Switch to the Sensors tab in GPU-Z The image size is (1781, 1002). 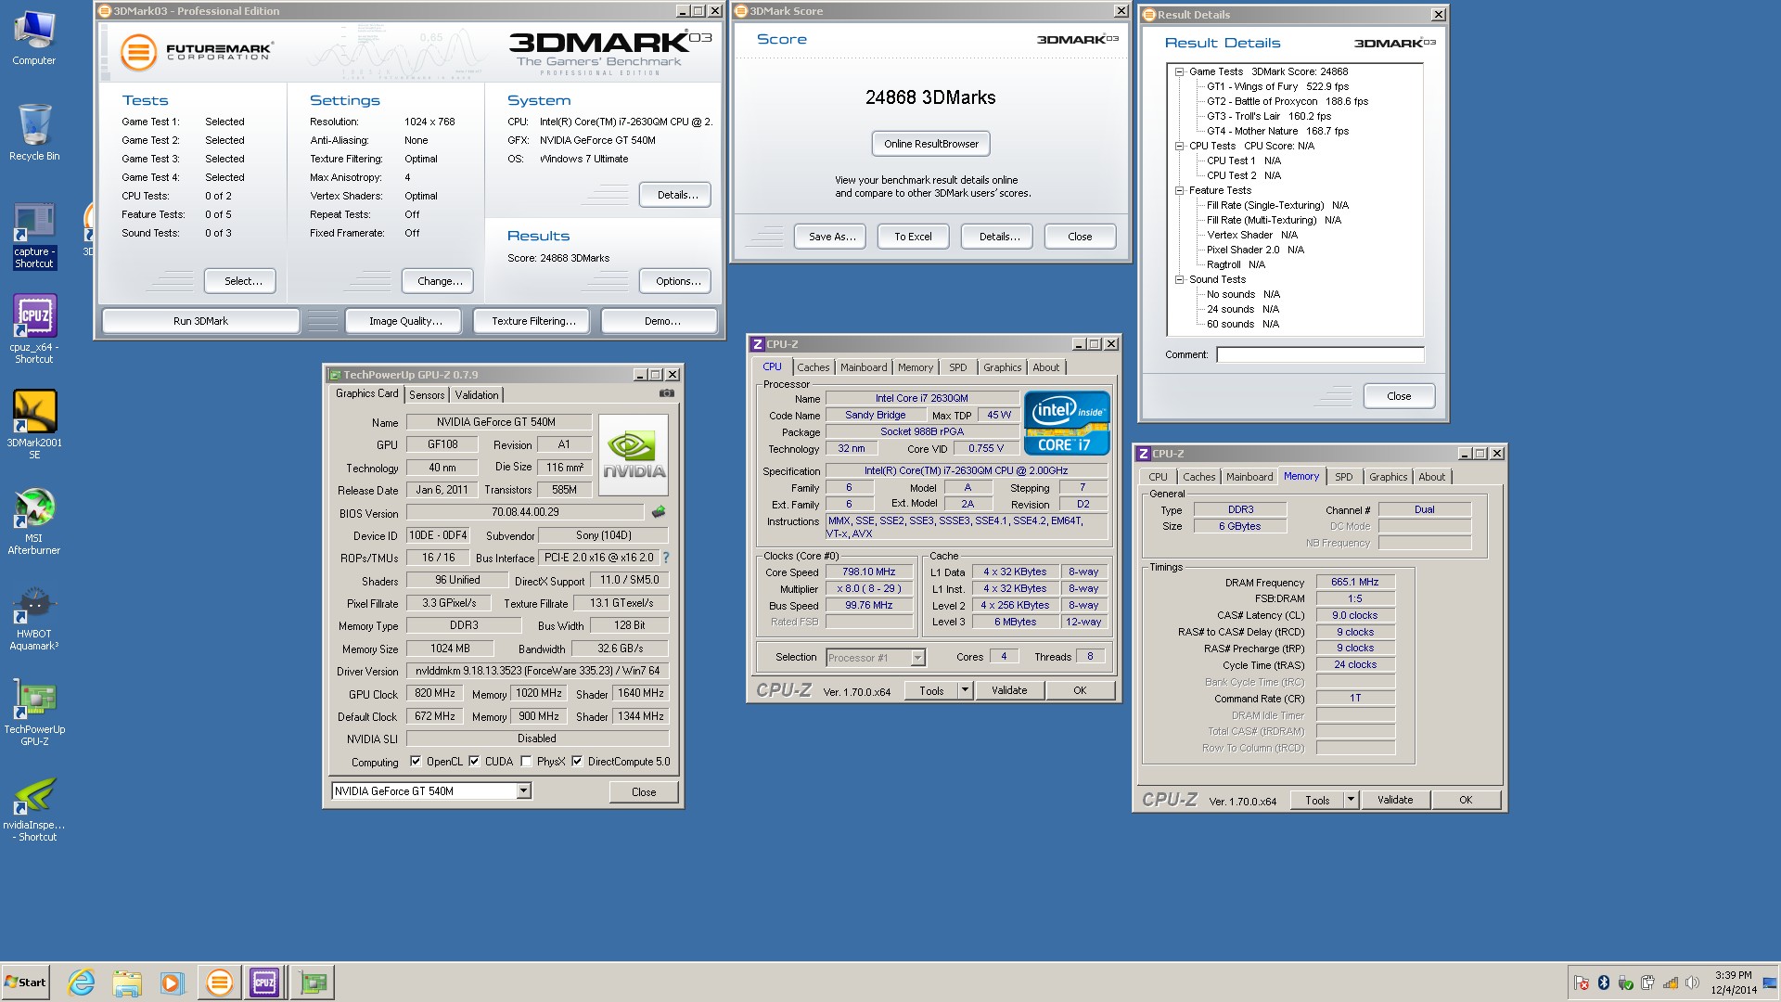point(427,395)
